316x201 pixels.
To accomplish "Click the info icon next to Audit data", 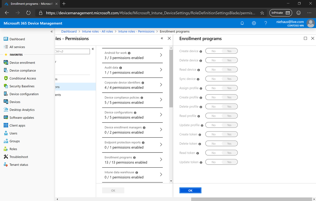I will (x=121, y=68).
